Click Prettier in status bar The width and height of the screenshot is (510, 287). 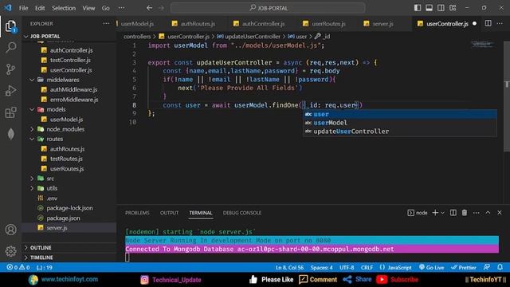pyautogui.click(x=464, y=268)
